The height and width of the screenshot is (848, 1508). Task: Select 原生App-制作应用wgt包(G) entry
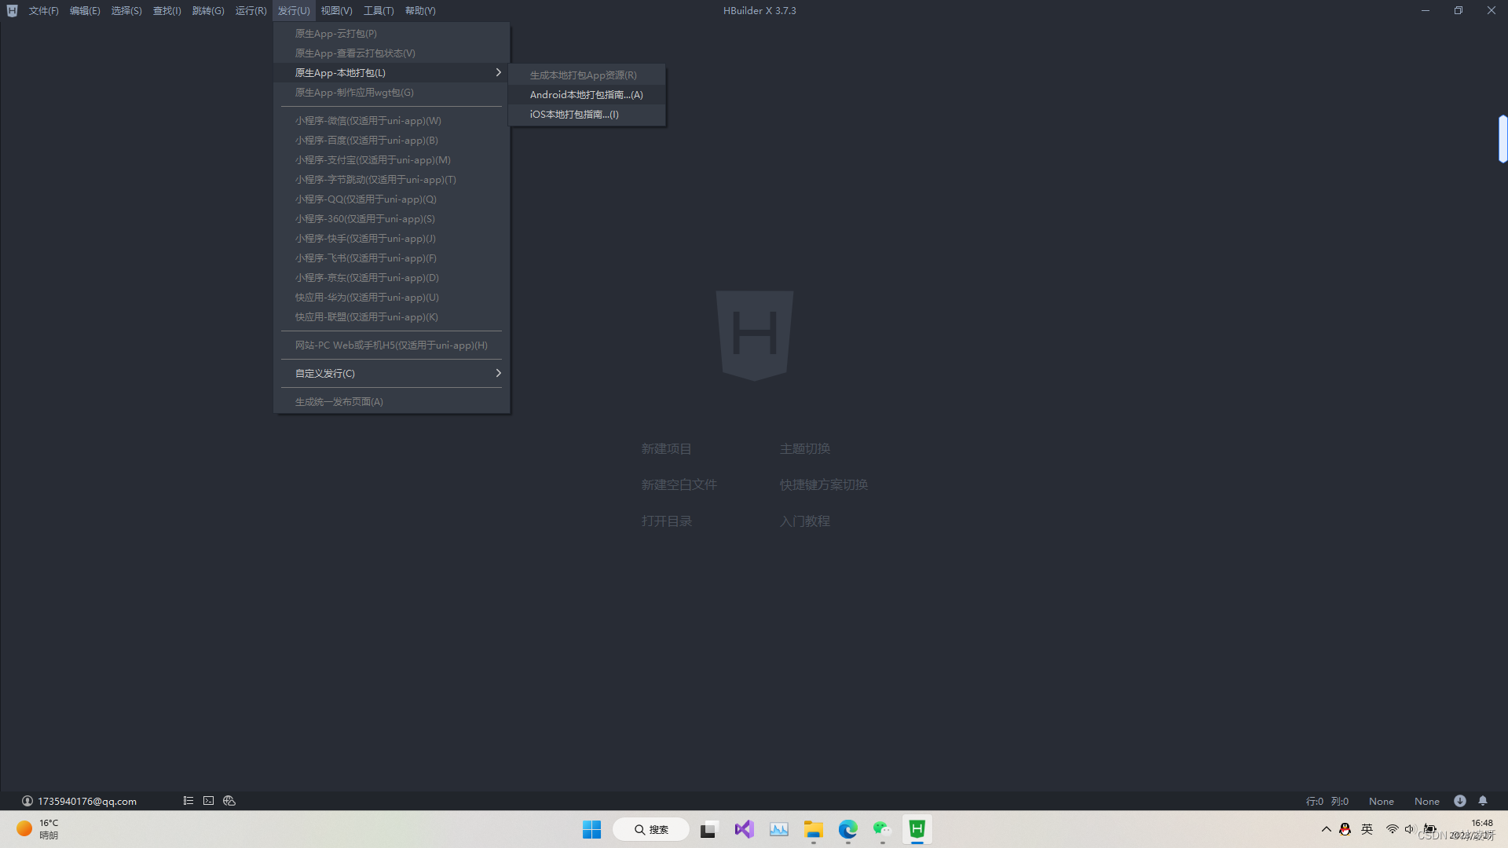pos(391,93)
